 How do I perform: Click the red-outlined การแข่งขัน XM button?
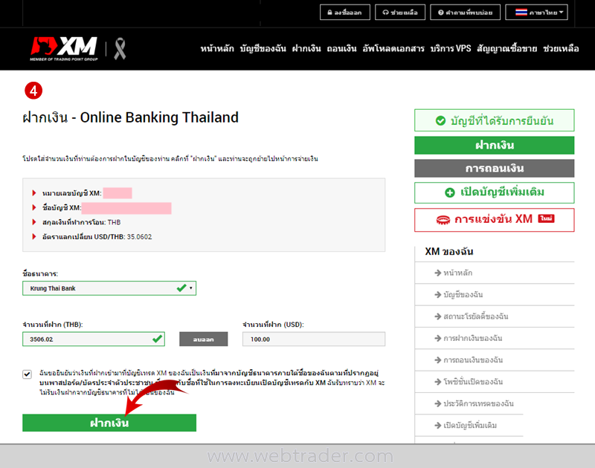click(495, 220)
